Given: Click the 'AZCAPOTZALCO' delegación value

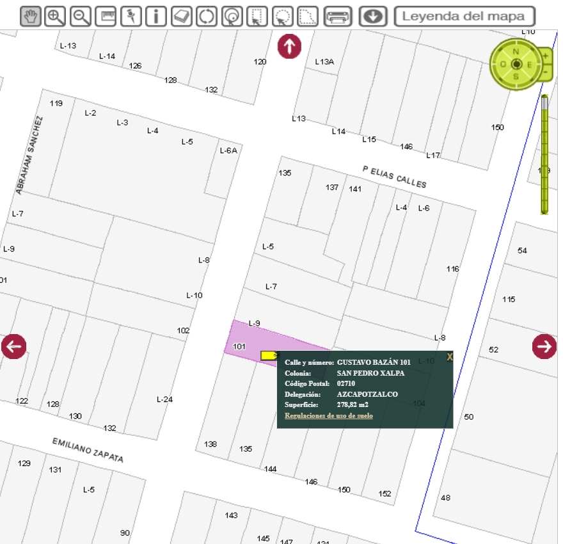Looking at the screenshot, I should (x=367, y=394).
